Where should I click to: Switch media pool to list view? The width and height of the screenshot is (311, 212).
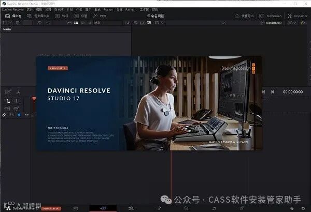[90, 23]
